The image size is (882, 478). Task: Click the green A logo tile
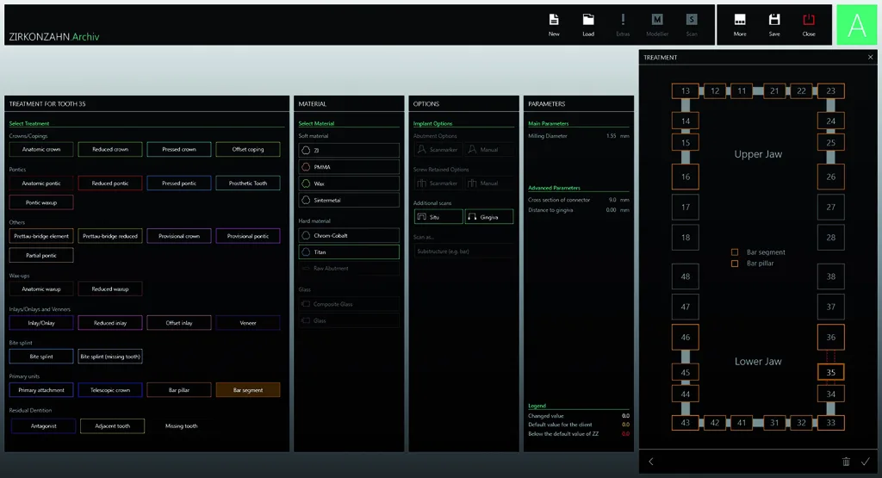pyautogui.click(x=857, y=25)
